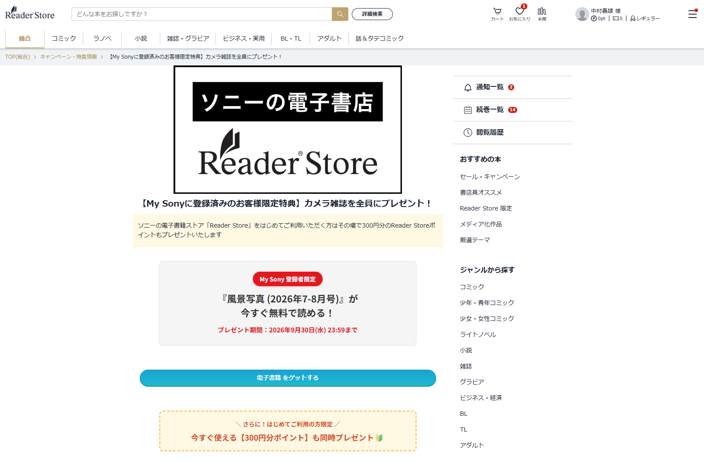704x462 pixels.
Task: Focus the book search input field
Action: click(x=202, y=14)
